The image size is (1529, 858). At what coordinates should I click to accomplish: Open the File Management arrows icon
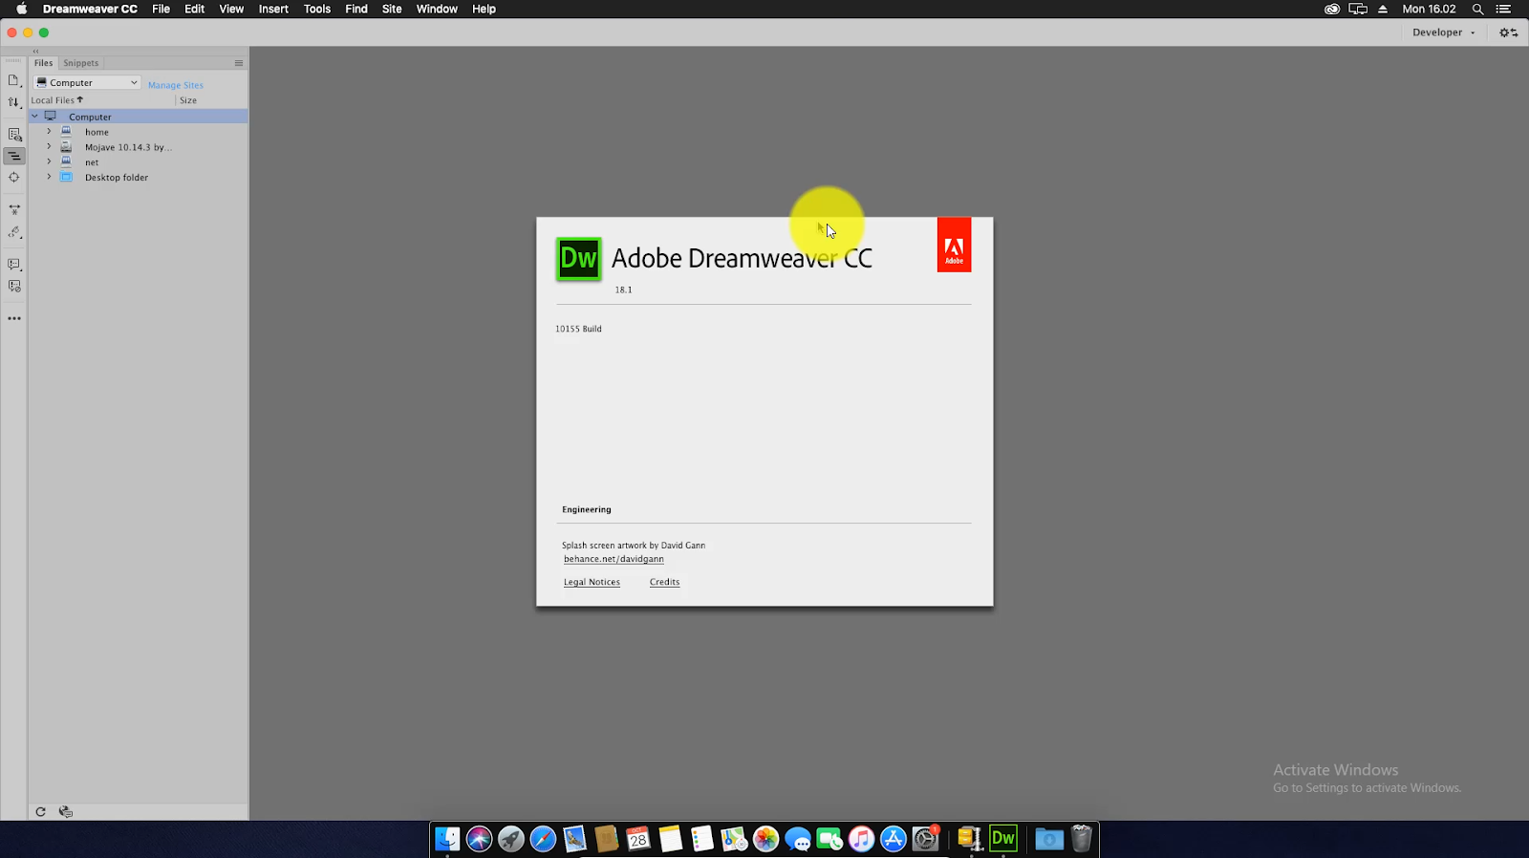(13, 102)
